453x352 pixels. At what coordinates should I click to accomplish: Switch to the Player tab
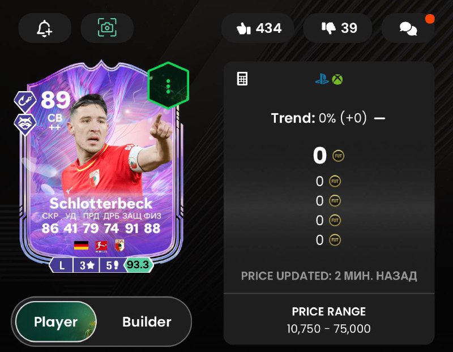click(x=55, y=321)
